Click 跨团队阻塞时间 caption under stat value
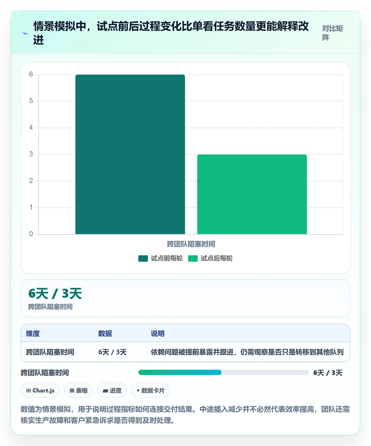Viewport: 371px width, 446px height. [50, 307]
